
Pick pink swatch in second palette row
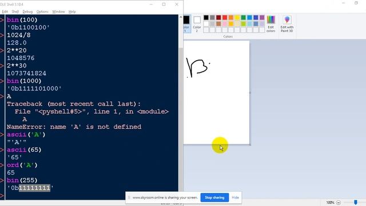[x=225, y=23]
